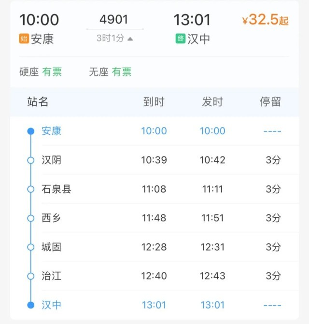This screenshot has height=324, width=309.
Task: Collapse the 3时1分 duration arrow
Action: 130,39
